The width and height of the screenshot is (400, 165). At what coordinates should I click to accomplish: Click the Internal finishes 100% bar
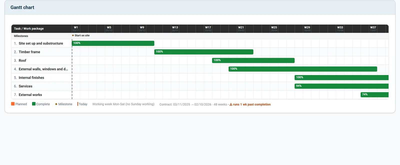tap(341, 77)
